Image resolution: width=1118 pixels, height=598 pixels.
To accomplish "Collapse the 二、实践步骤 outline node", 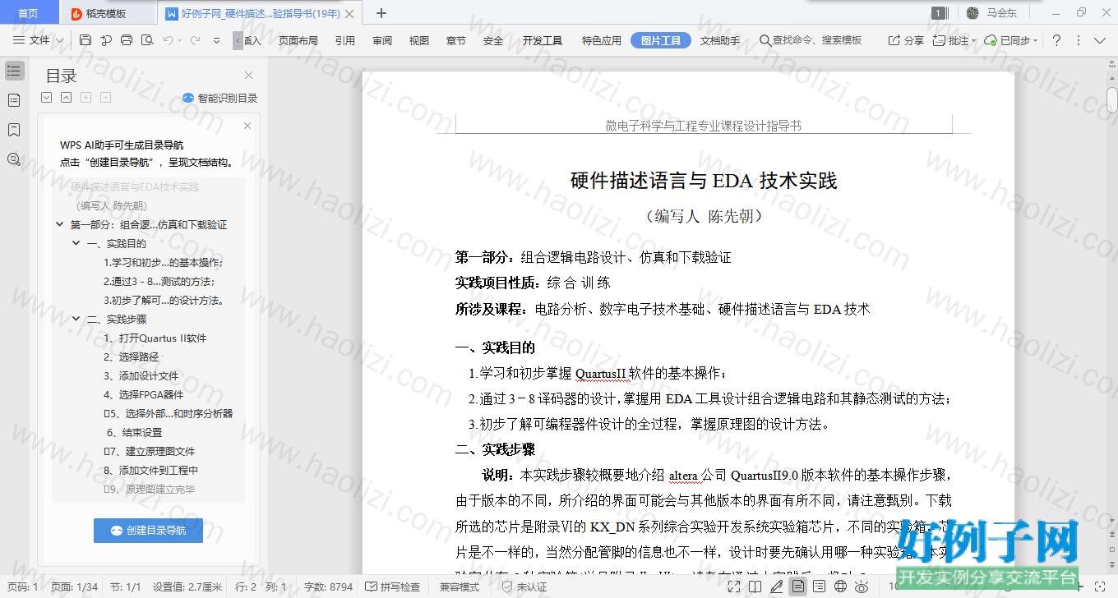I will tap(76, 319).
